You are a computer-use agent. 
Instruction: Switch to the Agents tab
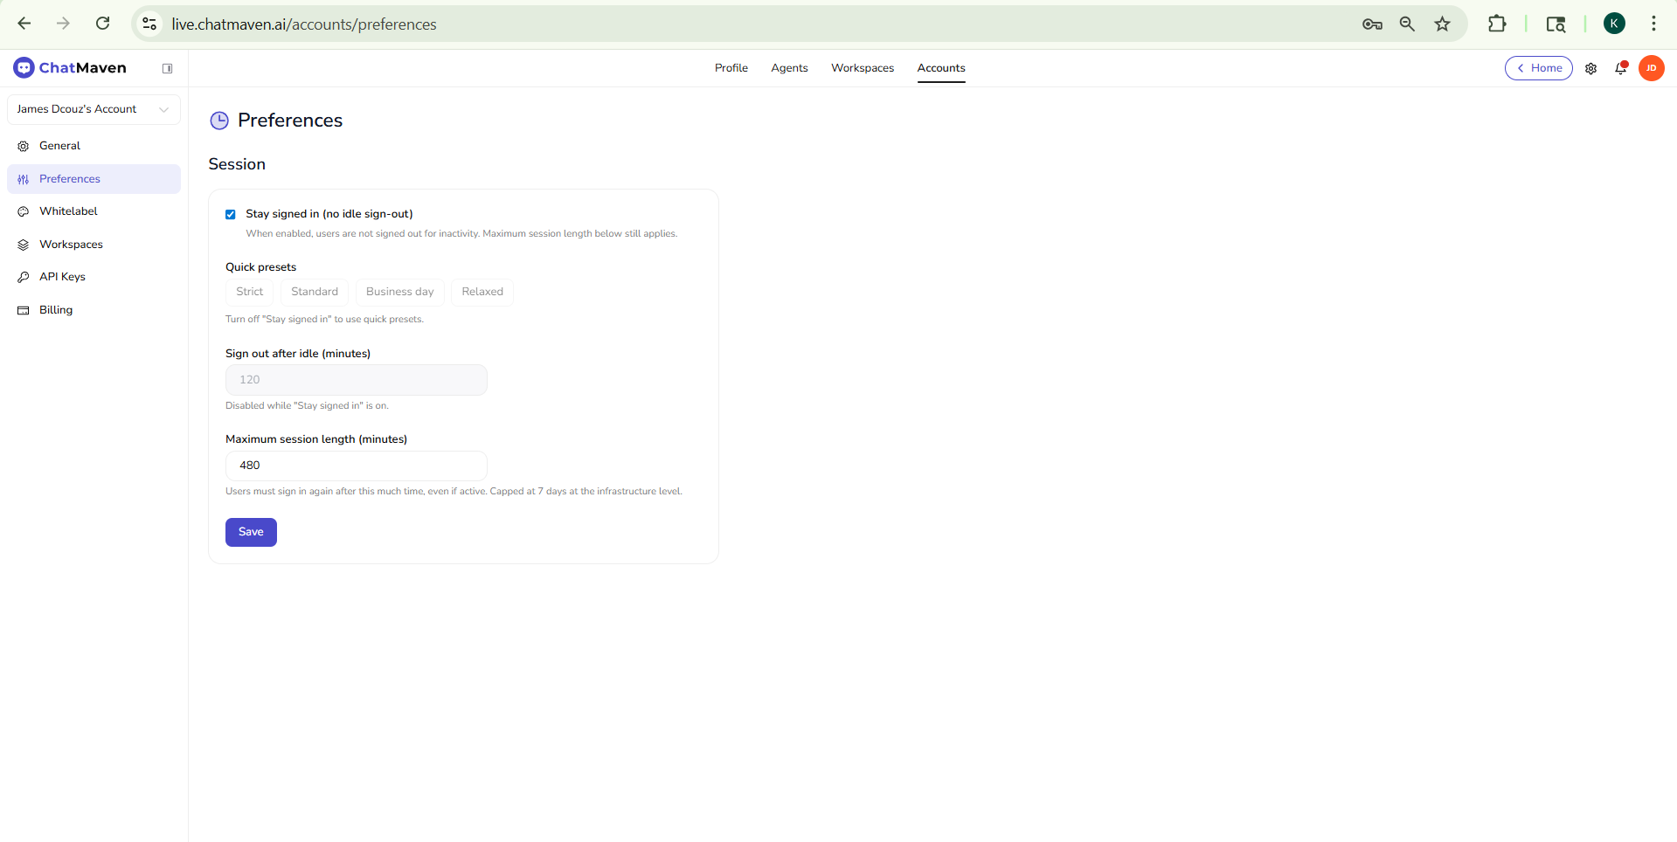[x=788, y=68]
